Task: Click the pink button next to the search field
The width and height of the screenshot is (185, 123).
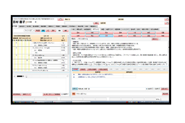Action: [x=96, y=23]
